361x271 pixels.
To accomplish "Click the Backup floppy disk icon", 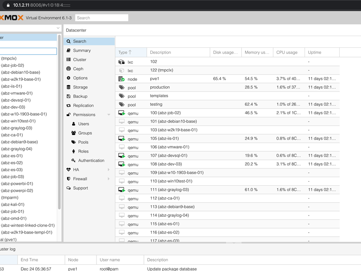I will 69,96.
